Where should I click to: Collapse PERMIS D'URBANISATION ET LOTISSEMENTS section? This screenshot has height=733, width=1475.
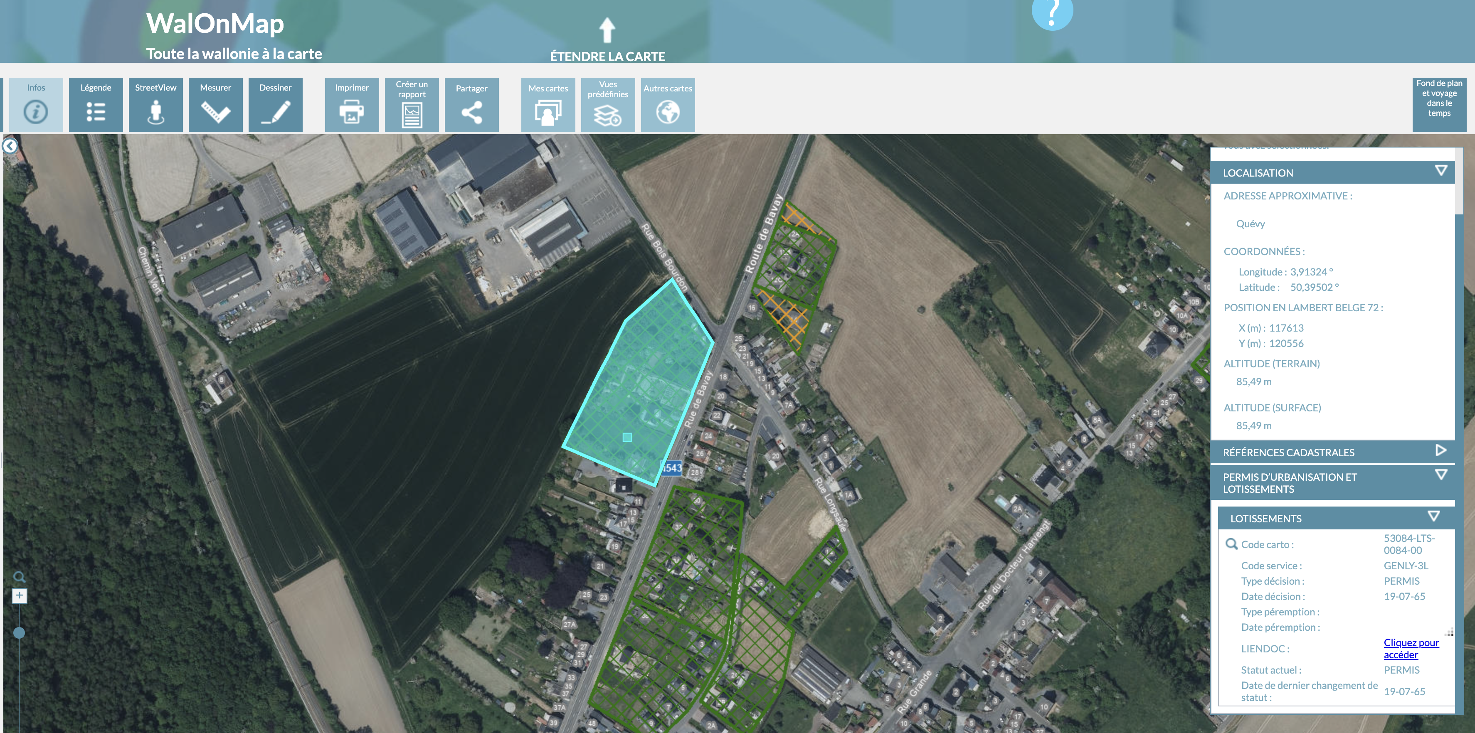[x=1440, y=475]
